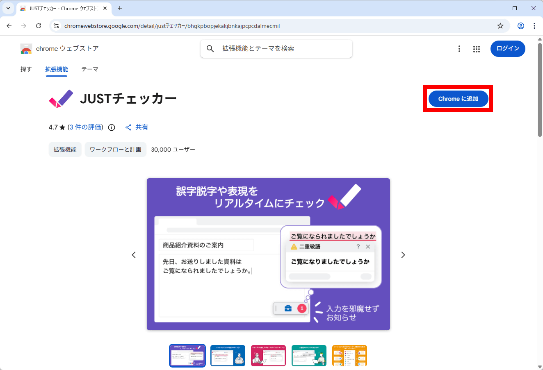Screen dimensions: 543x370
Task: Open the Chrome profile icon
Action: 520,26
